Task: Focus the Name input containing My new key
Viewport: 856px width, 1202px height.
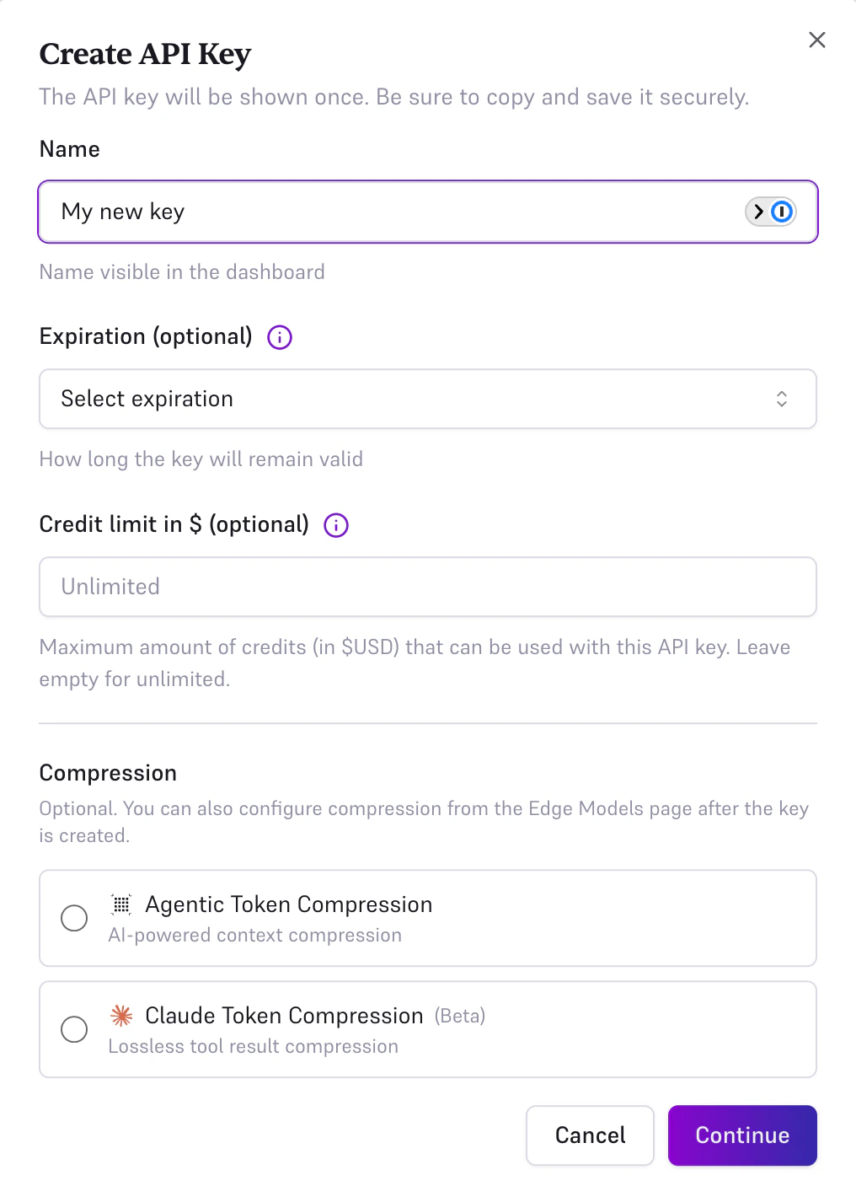Action: pyautogui.click(x=337, y=212)
